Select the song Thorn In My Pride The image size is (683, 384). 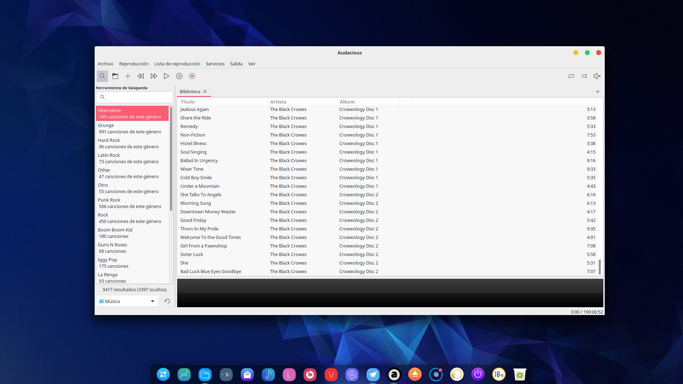388,229
